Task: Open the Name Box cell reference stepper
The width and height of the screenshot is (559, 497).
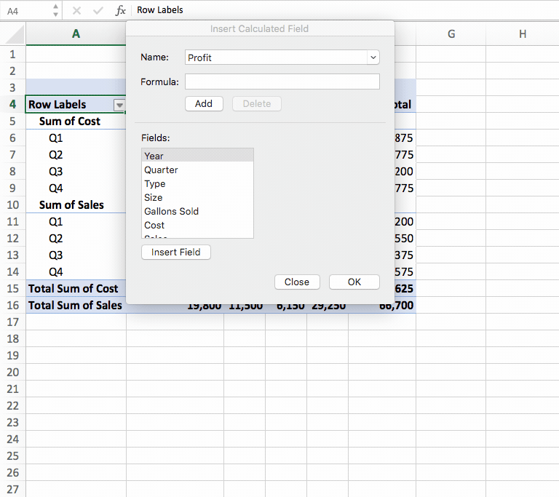Action: 56,10
